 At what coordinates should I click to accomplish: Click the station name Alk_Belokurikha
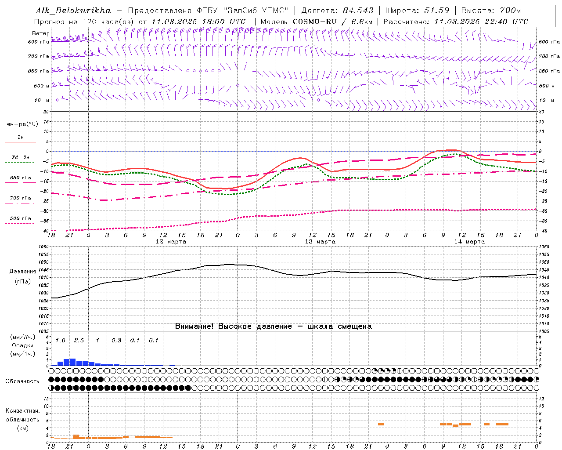73,11
